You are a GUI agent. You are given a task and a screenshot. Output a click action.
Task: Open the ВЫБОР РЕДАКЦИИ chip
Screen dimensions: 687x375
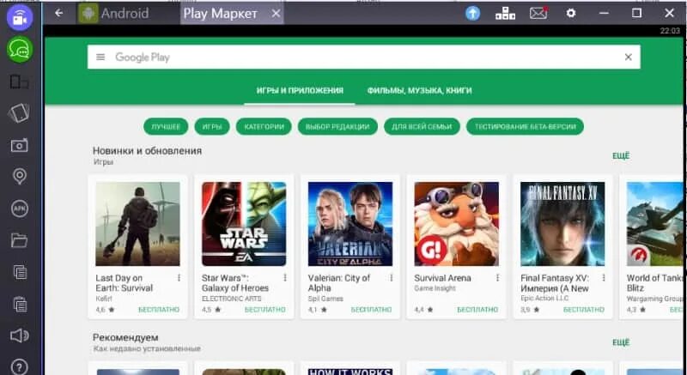point(337,127)
